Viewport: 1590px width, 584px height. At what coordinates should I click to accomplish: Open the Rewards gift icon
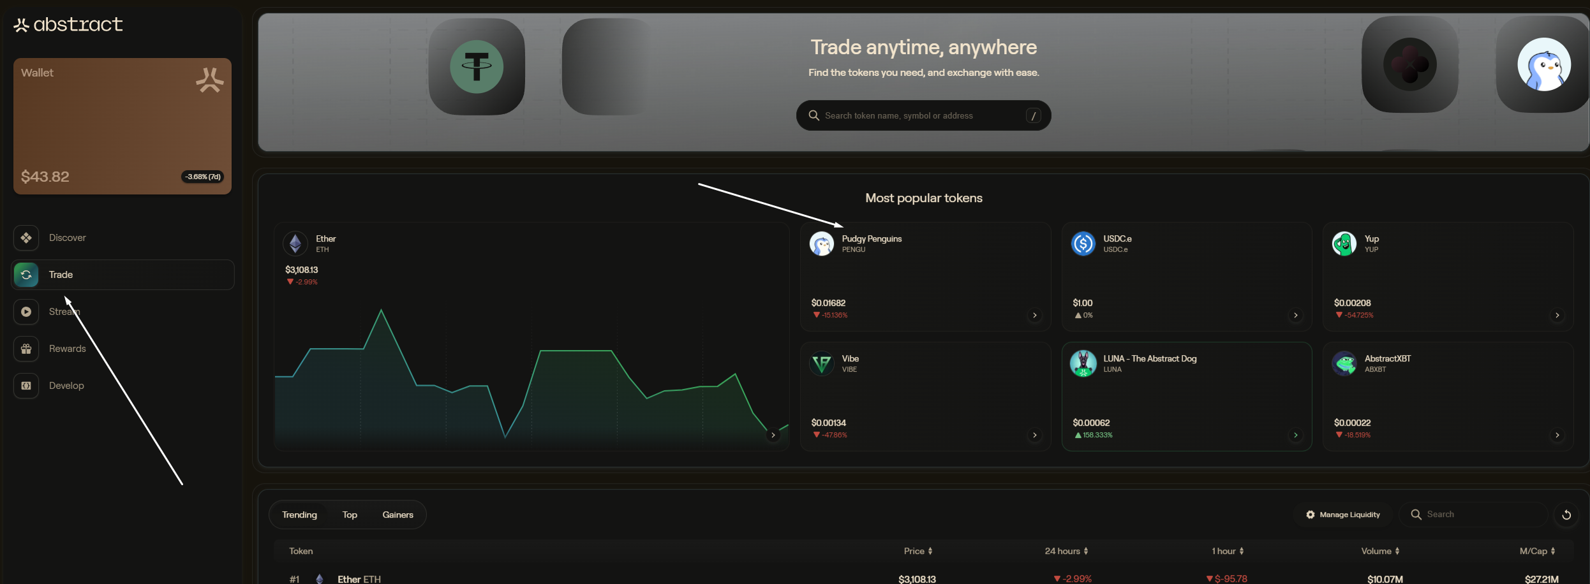click(x=26, y=349)
